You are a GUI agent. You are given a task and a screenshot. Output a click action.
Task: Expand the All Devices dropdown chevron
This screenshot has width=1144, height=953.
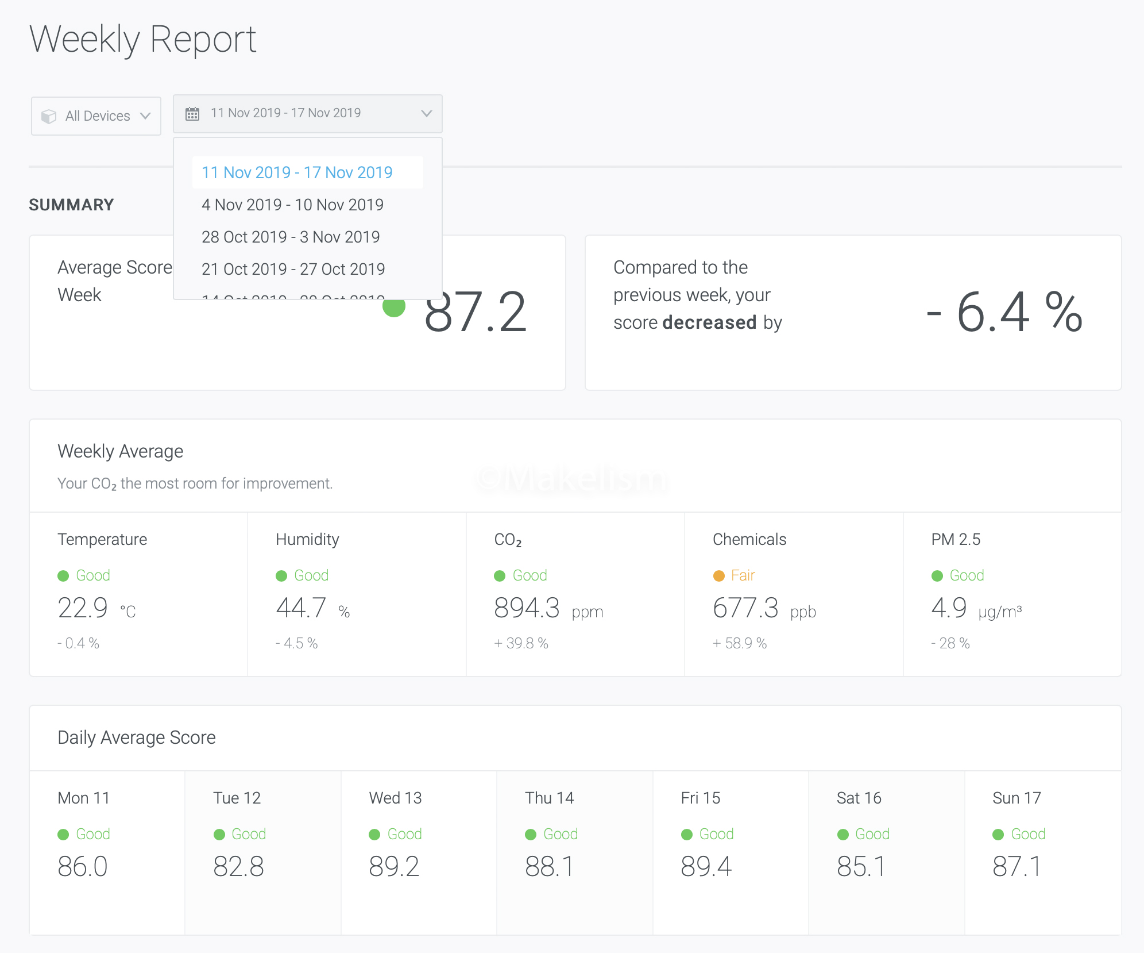pos(145,116)
